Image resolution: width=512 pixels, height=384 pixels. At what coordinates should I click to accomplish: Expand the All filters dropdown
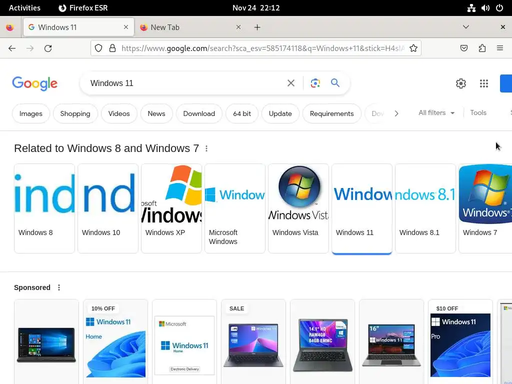click(x=436, y=112)
